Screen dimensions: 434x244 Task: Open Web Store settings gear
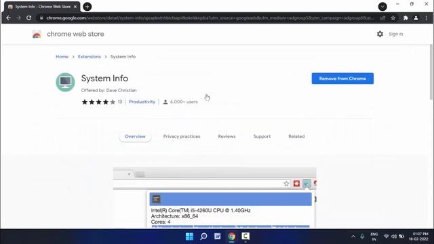(x=380, y=34)
